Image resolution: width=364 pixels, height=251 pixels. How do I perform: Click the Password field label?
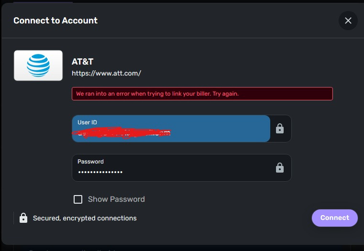pos(90,162)
